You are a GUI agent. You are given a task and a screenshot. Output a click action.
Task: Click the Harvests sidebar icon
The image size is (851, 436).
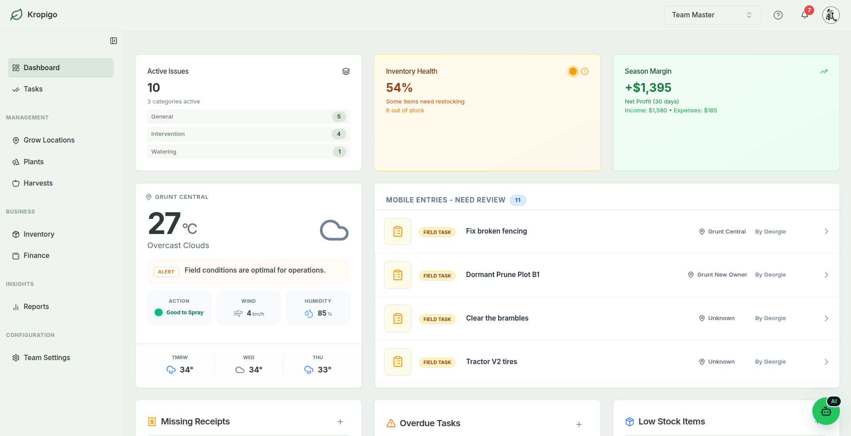[x=16, y=183]
